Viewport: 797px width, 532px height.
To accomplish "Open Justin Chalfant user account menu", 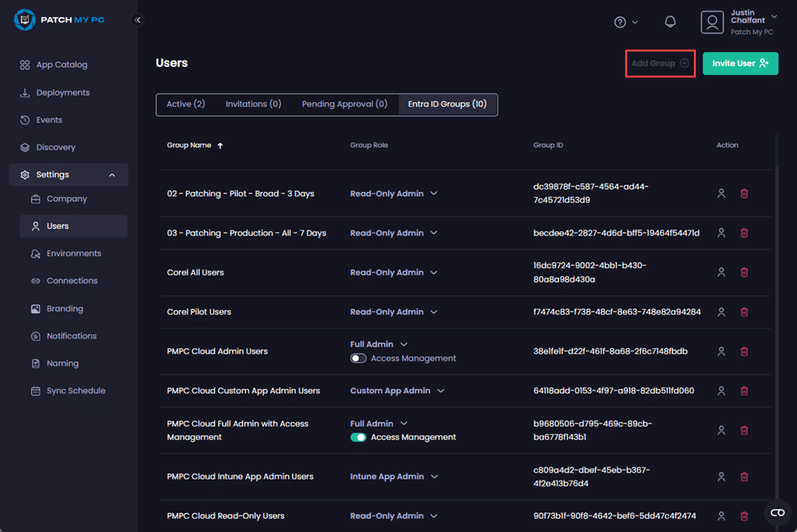I will (740, 22).
